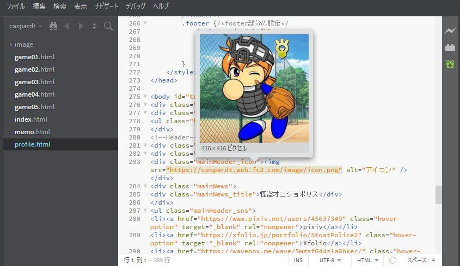Open the 検索 menu
This screenshot has height=266, width=460.
(59, 6)
